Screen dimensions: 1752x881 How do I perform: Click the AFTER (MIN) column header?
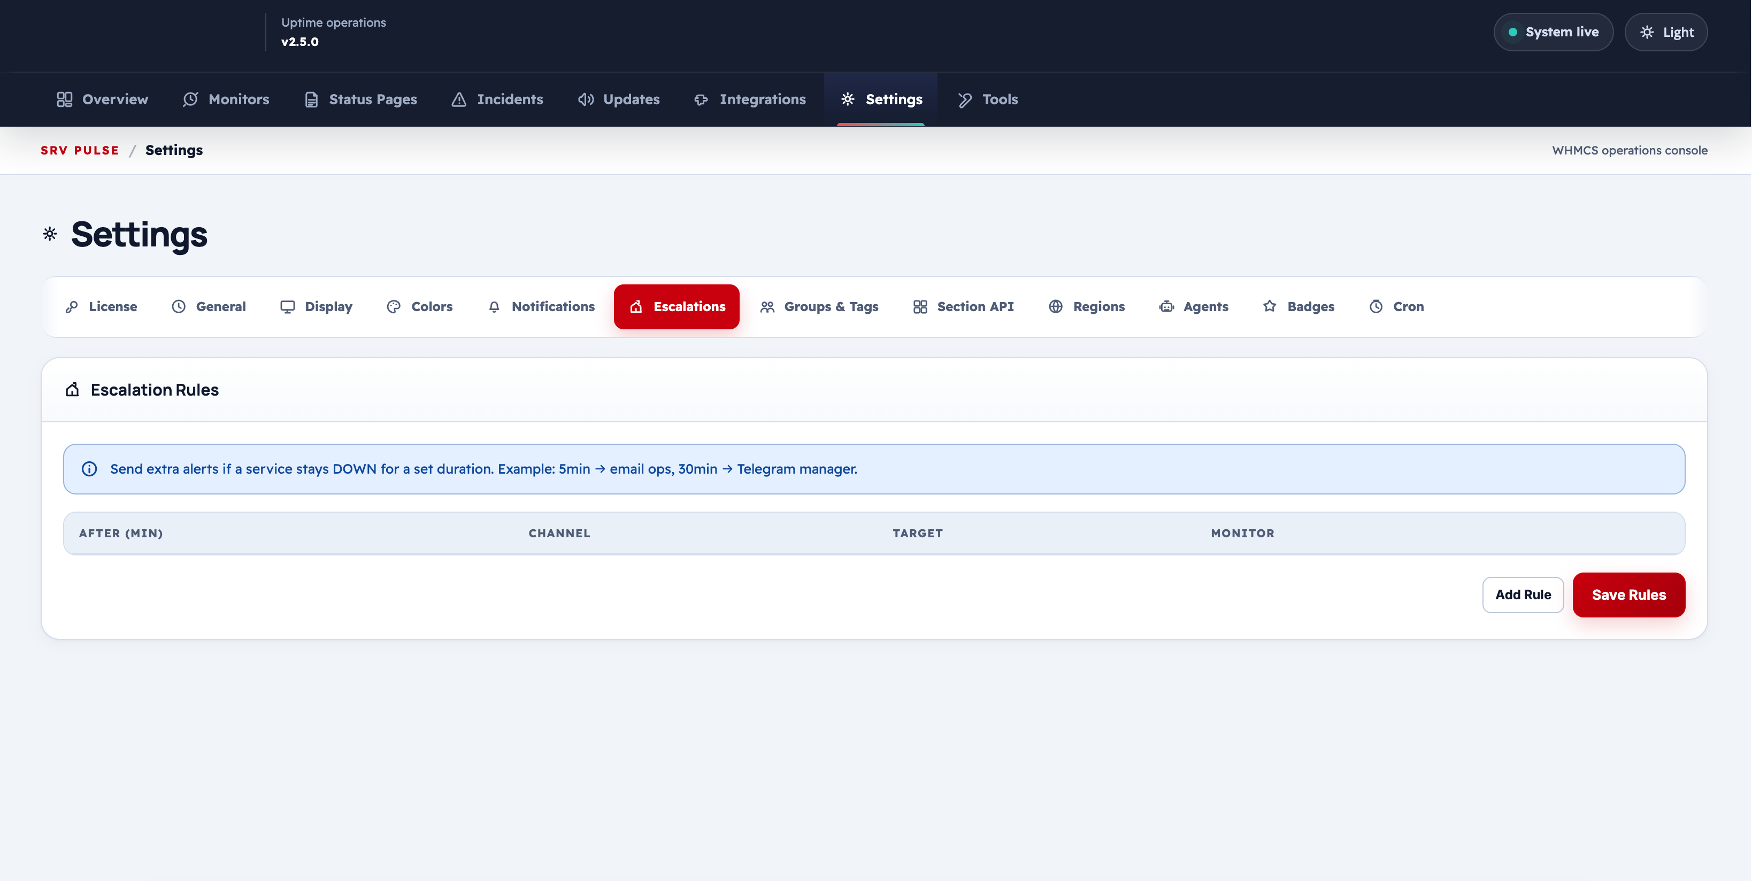point(121,534)
